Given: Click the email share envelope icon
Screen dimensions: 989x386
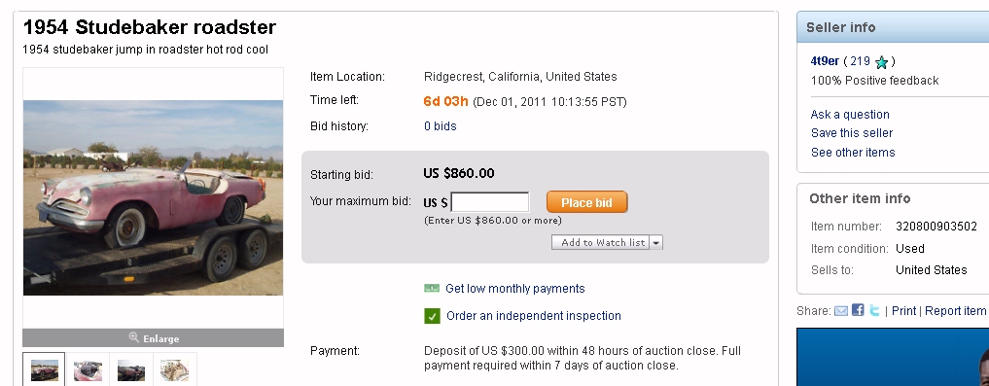Looking at the screenshot, I should tap(841, 310).
